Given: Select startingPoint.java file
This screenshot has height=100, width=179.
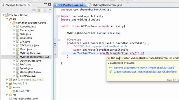Looking at the screenshot, I should coord(30,72).
